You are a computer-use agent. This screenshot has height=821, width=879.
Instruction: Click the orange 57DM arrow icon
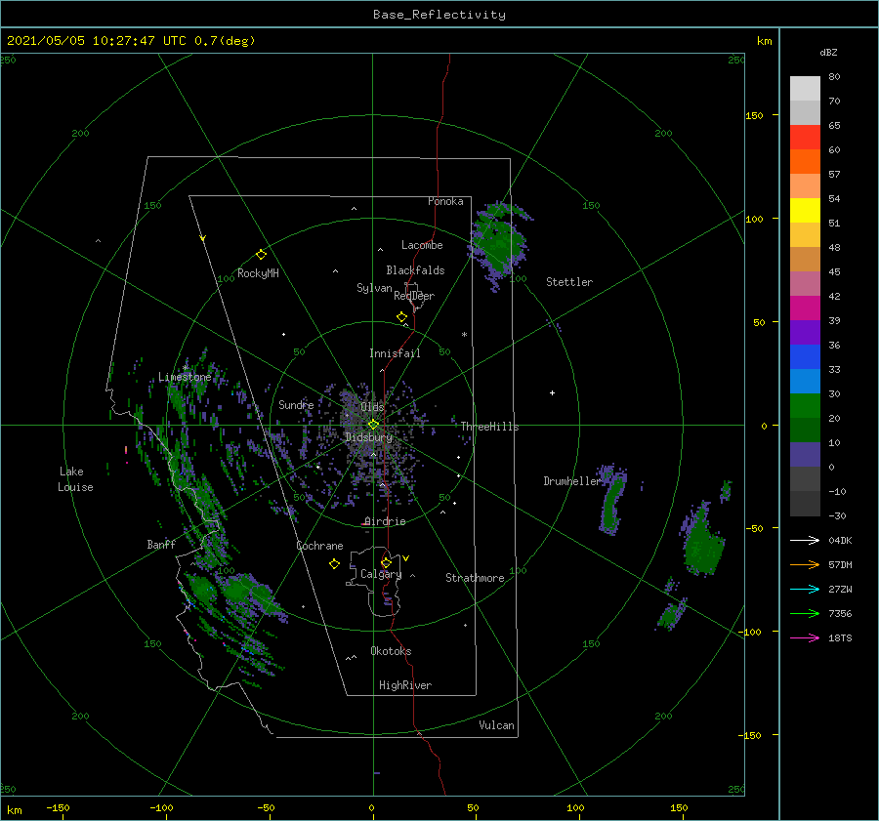(805, 565)
